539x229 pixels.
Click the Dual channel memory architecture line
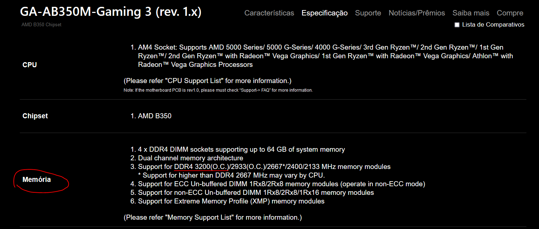point(191,158)
